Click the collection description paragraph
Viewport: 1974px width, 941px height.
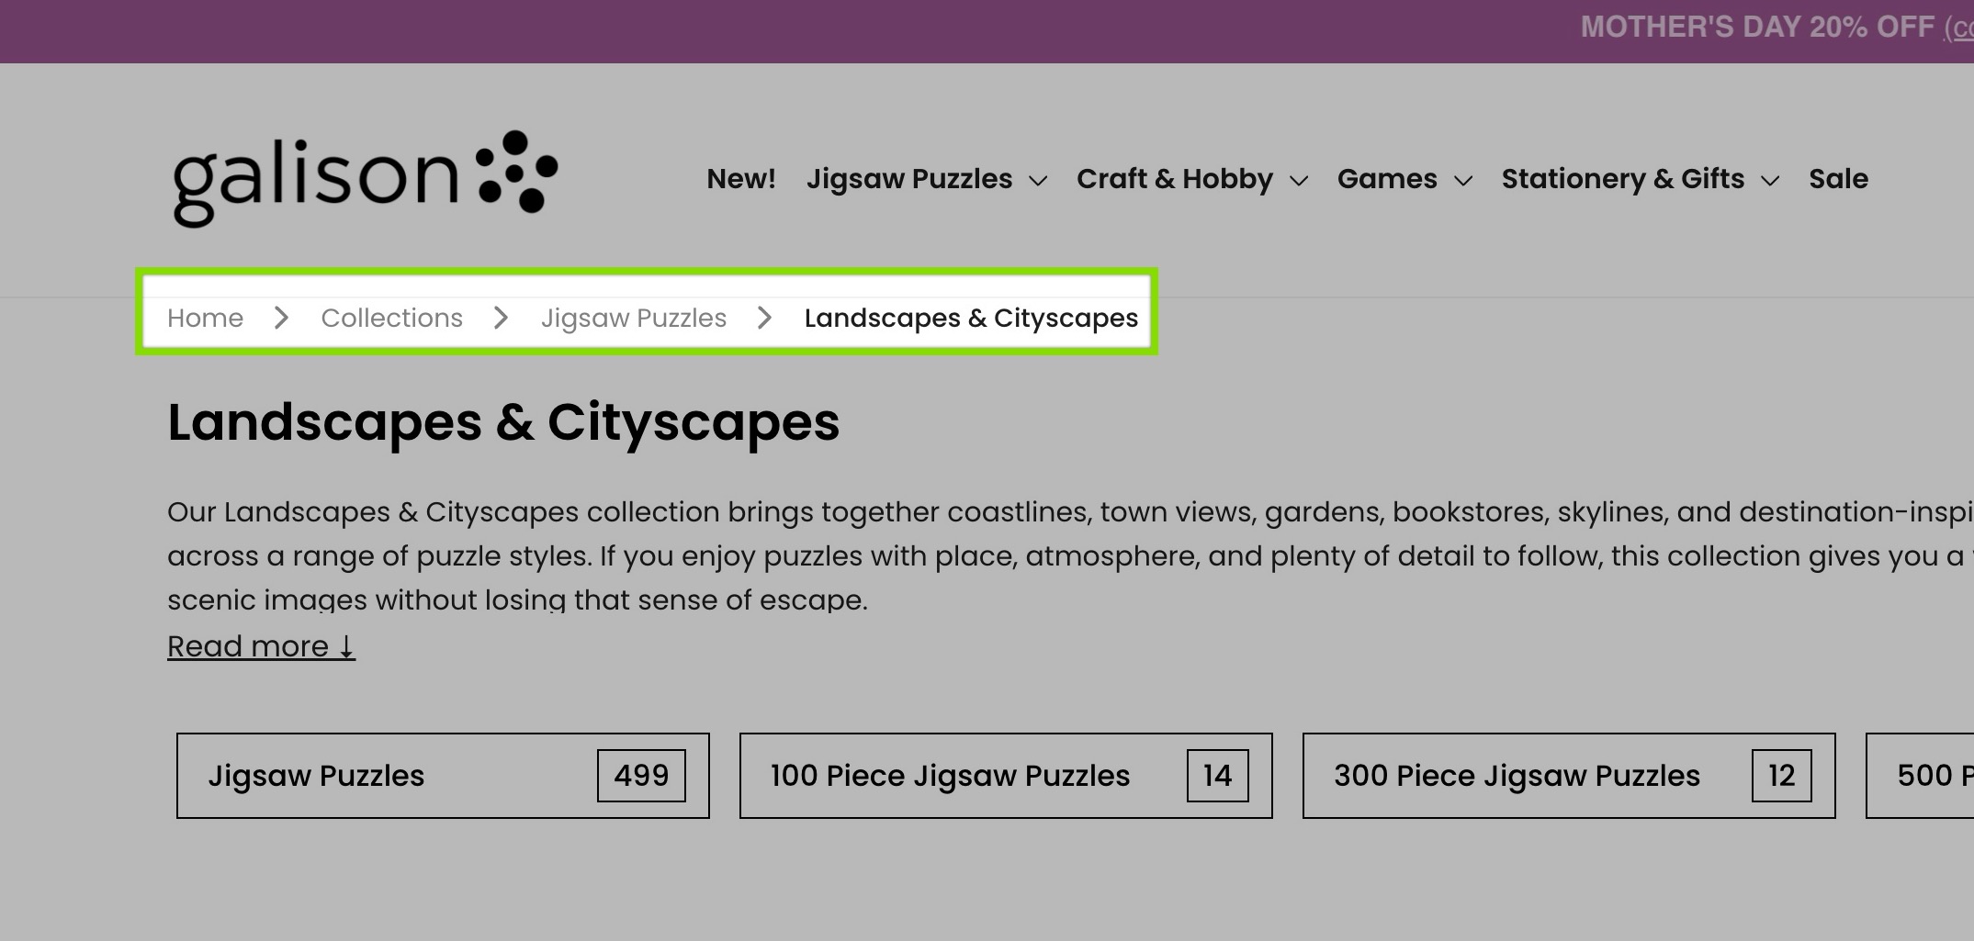tap(1070, 555)
